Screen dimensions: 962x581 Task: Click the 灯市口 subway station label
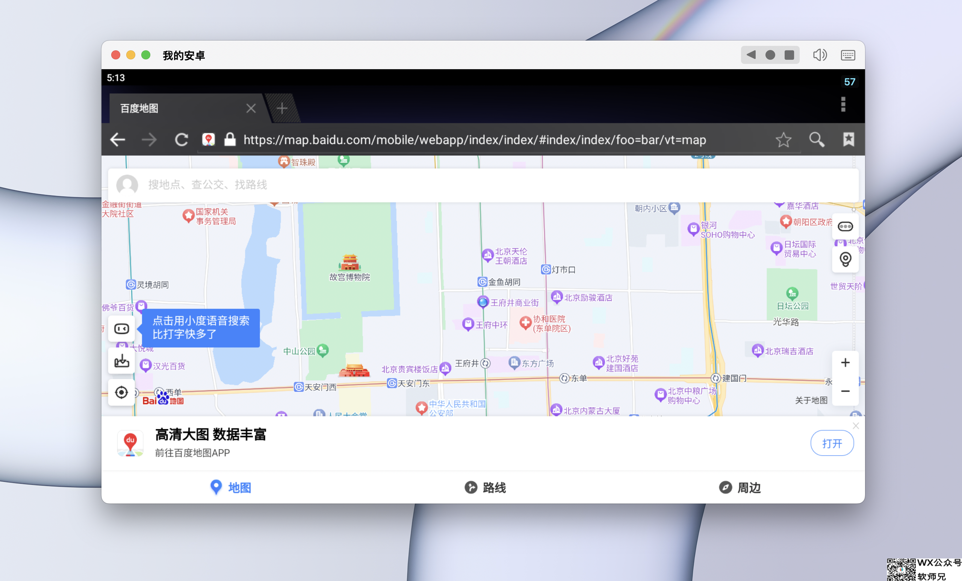tap(563, 269)
